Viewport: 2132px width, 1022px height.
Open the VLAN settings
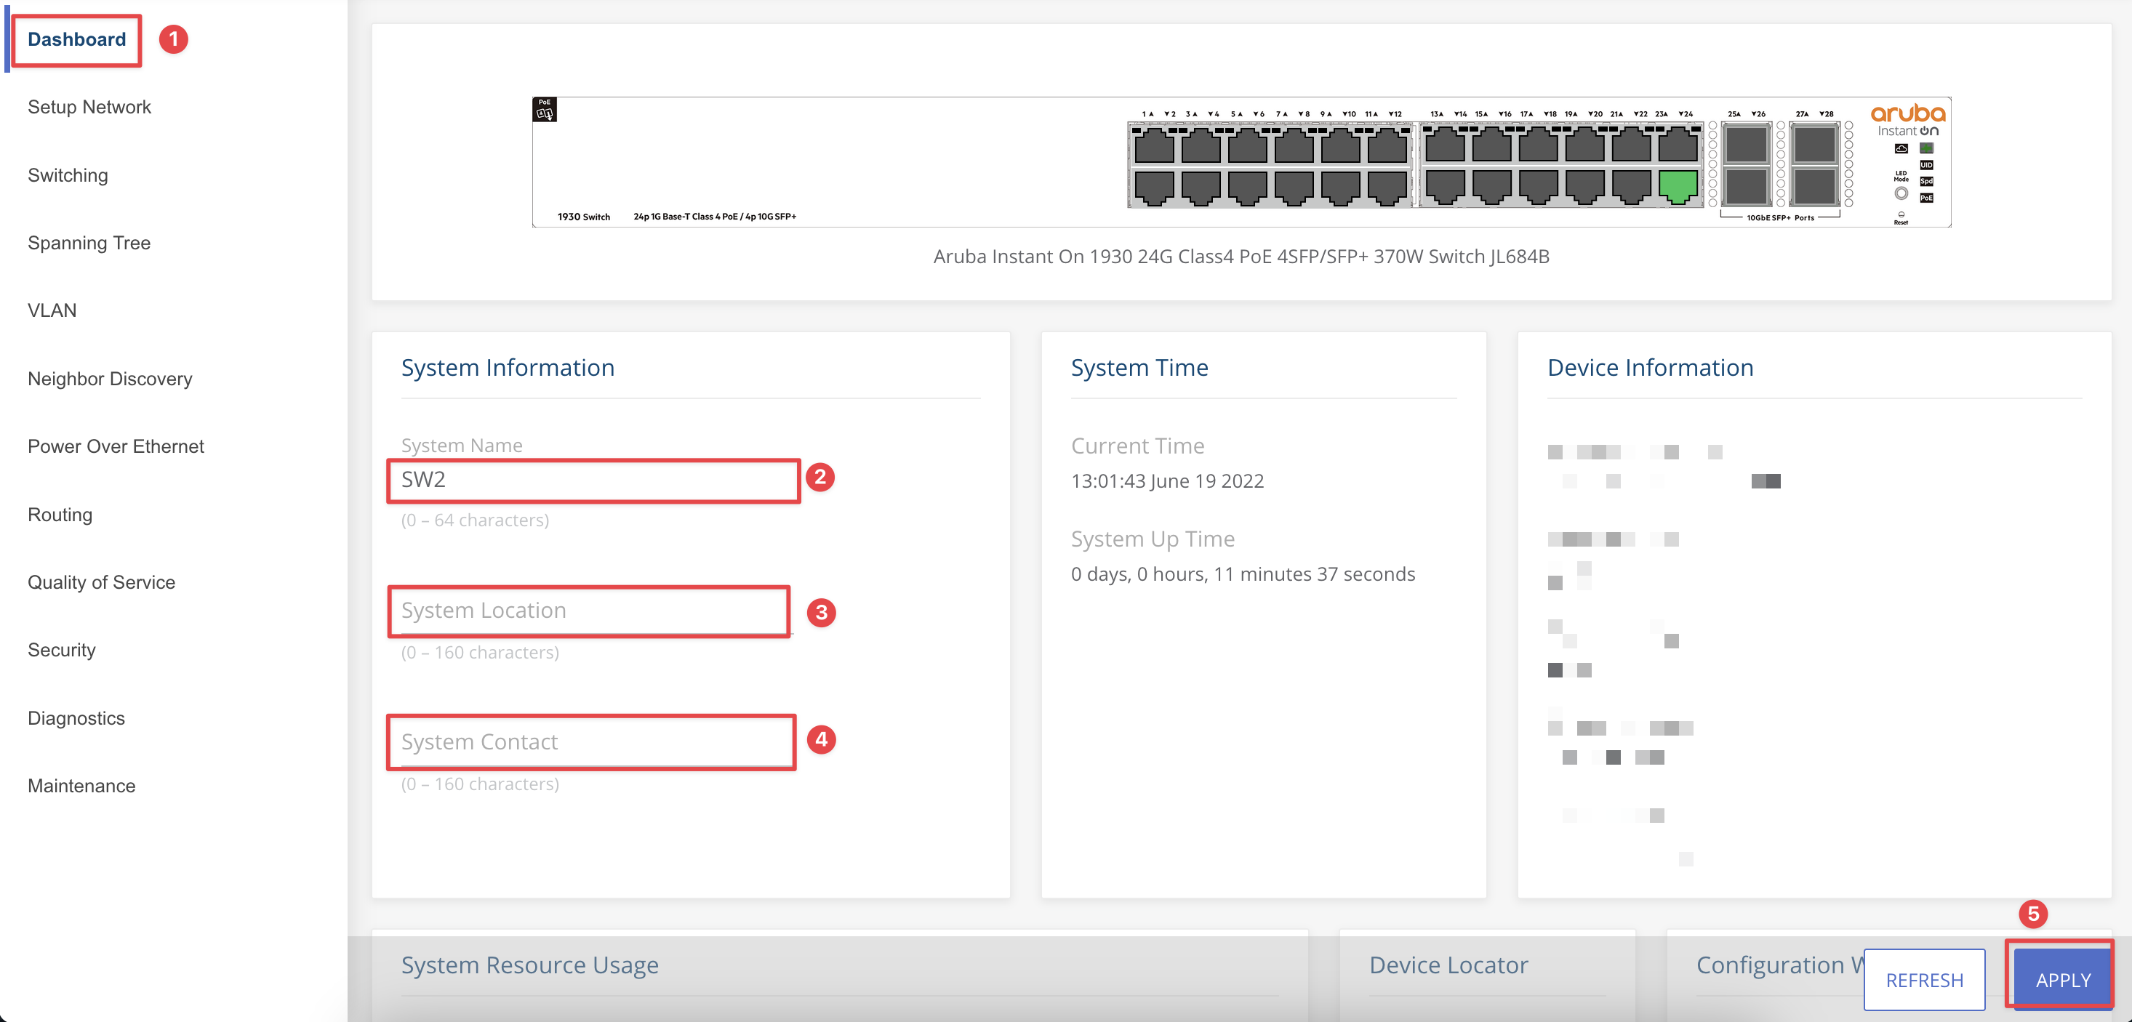[x=52, y=310]
